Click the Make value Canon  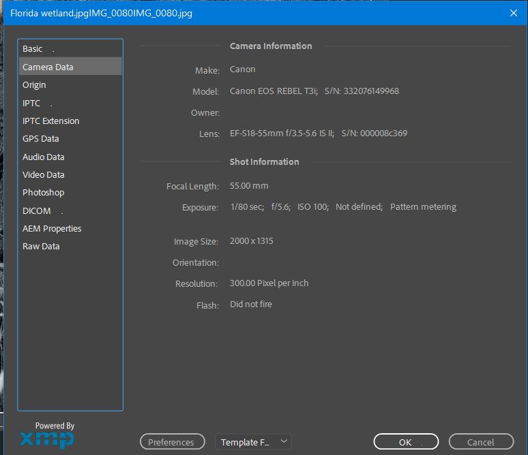[x=242, y=69]
